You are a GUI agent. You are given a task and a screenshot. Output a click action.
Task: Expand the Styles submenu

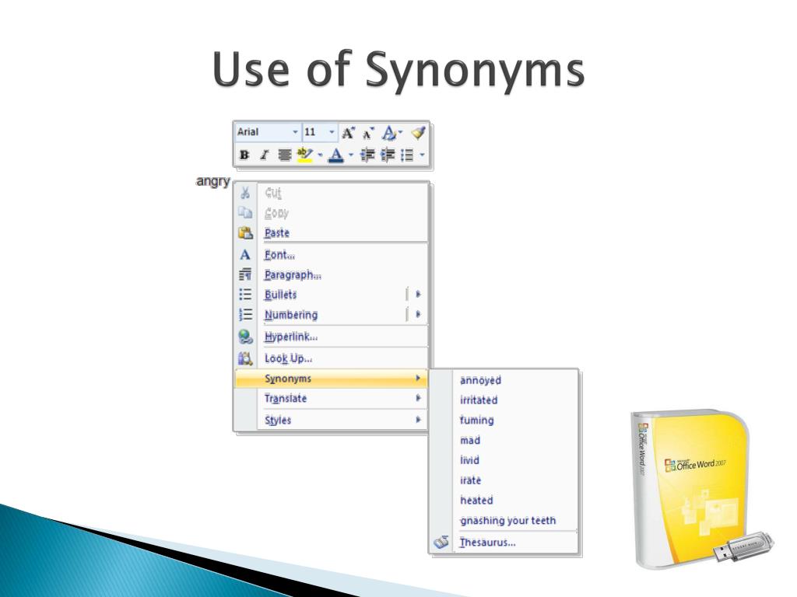pos(331,420)
